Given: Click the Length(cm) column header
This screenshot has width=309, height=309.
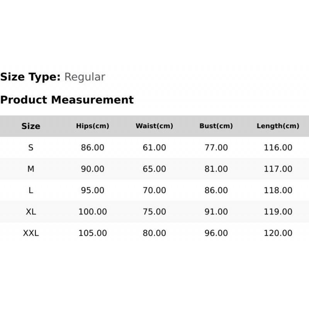Looking at the screenshot, I should pyautogui.click(x=278, y=126).
